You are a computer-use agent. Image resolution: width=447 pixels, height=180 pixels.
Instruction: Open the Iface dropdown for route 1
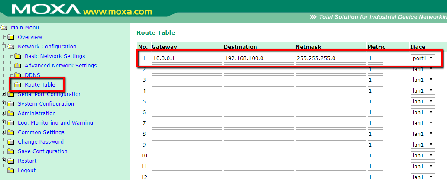[x=422, y=58]
